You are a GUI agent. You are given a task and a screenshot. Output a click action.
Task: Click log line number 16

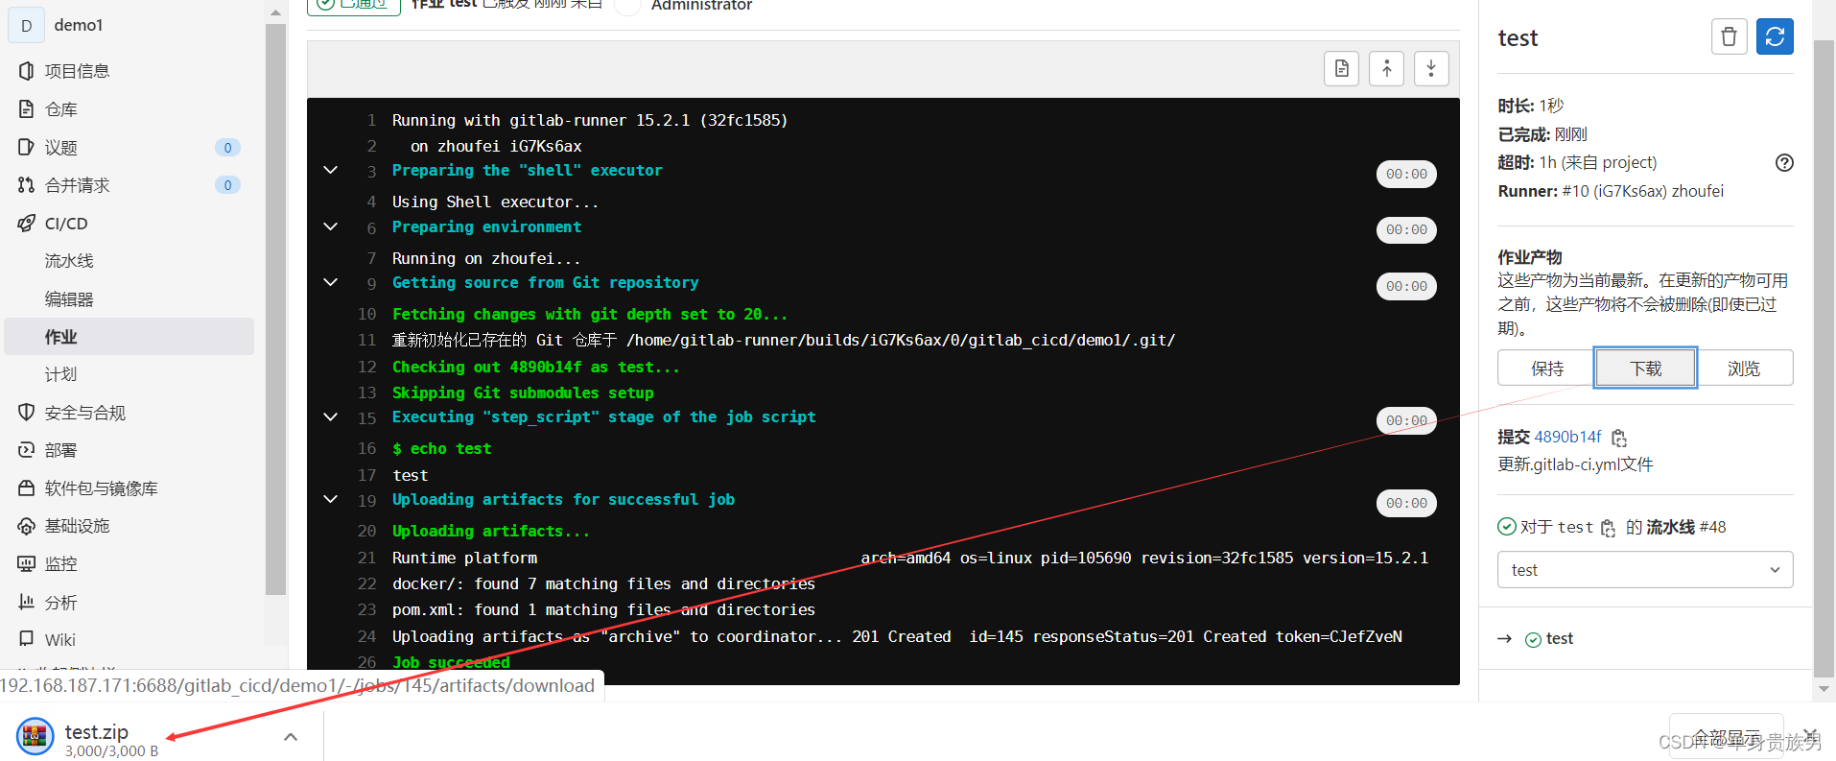point(366,448)
